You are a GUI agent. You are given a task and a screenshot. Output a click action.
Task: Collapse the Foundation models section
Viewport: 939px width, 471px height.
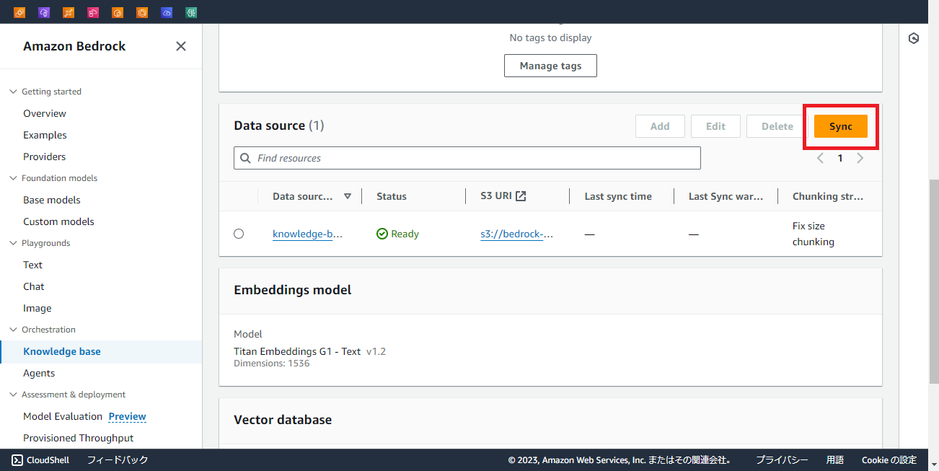pos(12,177)
